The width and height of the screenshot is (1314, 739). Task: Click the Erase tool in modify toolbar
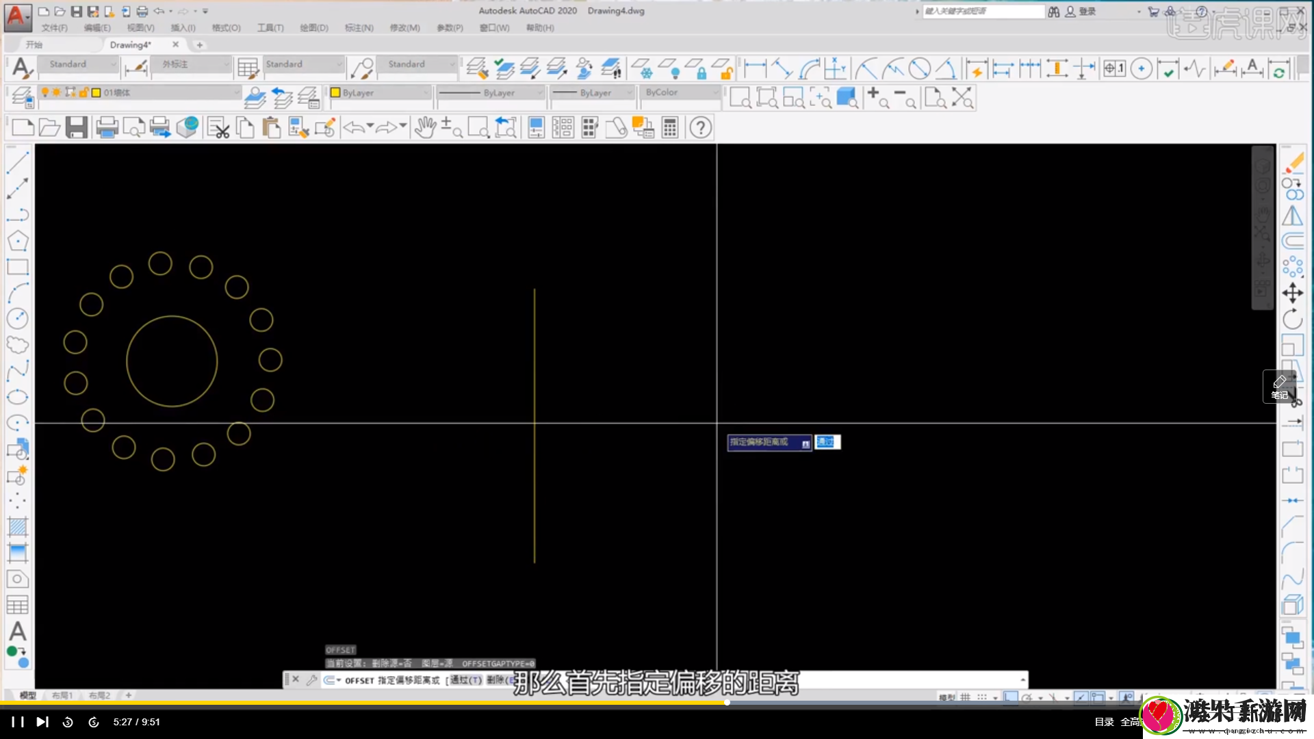(1293, 163)
